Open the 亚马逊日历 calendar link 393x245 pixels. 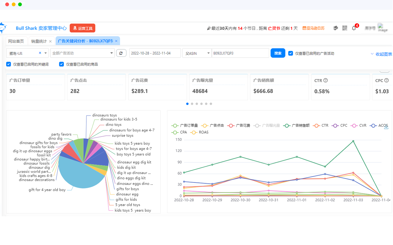(x=313, y=28)
